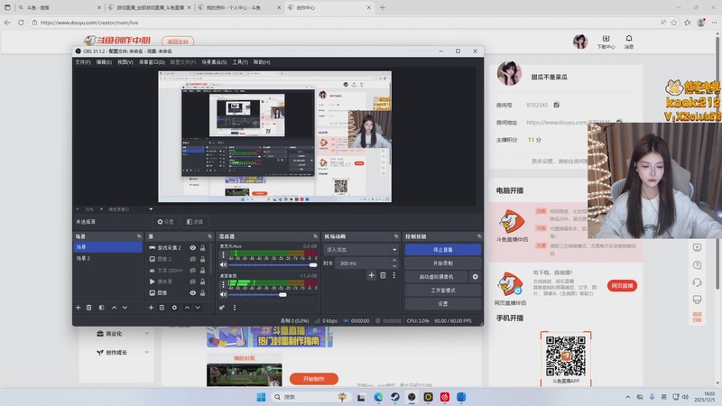This screenshot has height=406, width=722.
Task: Open the desktop audio channel three-dot options
Action: 223,284
